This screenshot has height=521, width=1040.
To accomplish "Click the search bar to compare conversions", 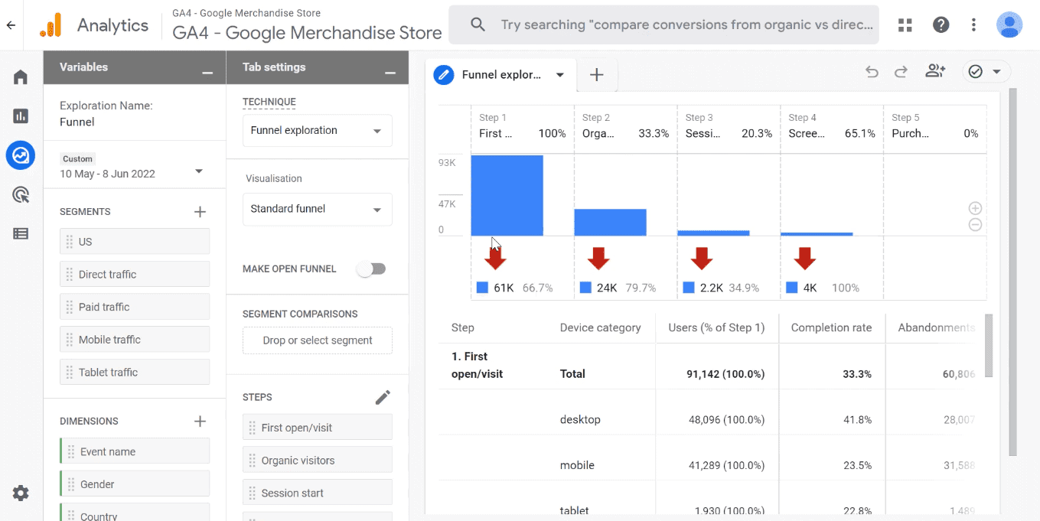I will [x=663, y=24].
